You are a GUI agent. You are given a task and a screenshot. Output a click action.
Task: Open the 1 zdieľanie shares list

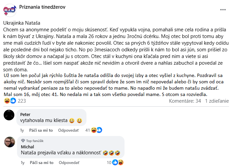click(216, 101)
